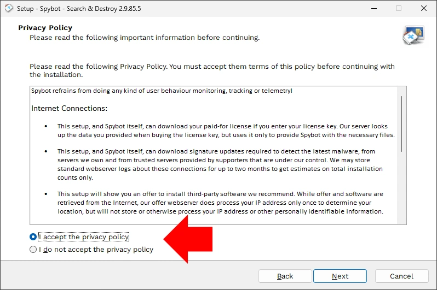Click the paid-for license bullet paragraph
Screen dimensions: 437x290
click(x=226, y=131)
